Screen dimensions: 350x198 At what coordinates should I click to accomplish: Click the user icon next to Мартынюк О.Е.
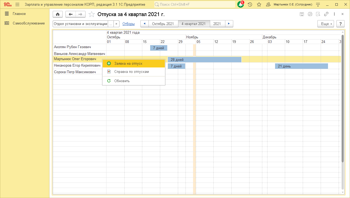[268, 5]
